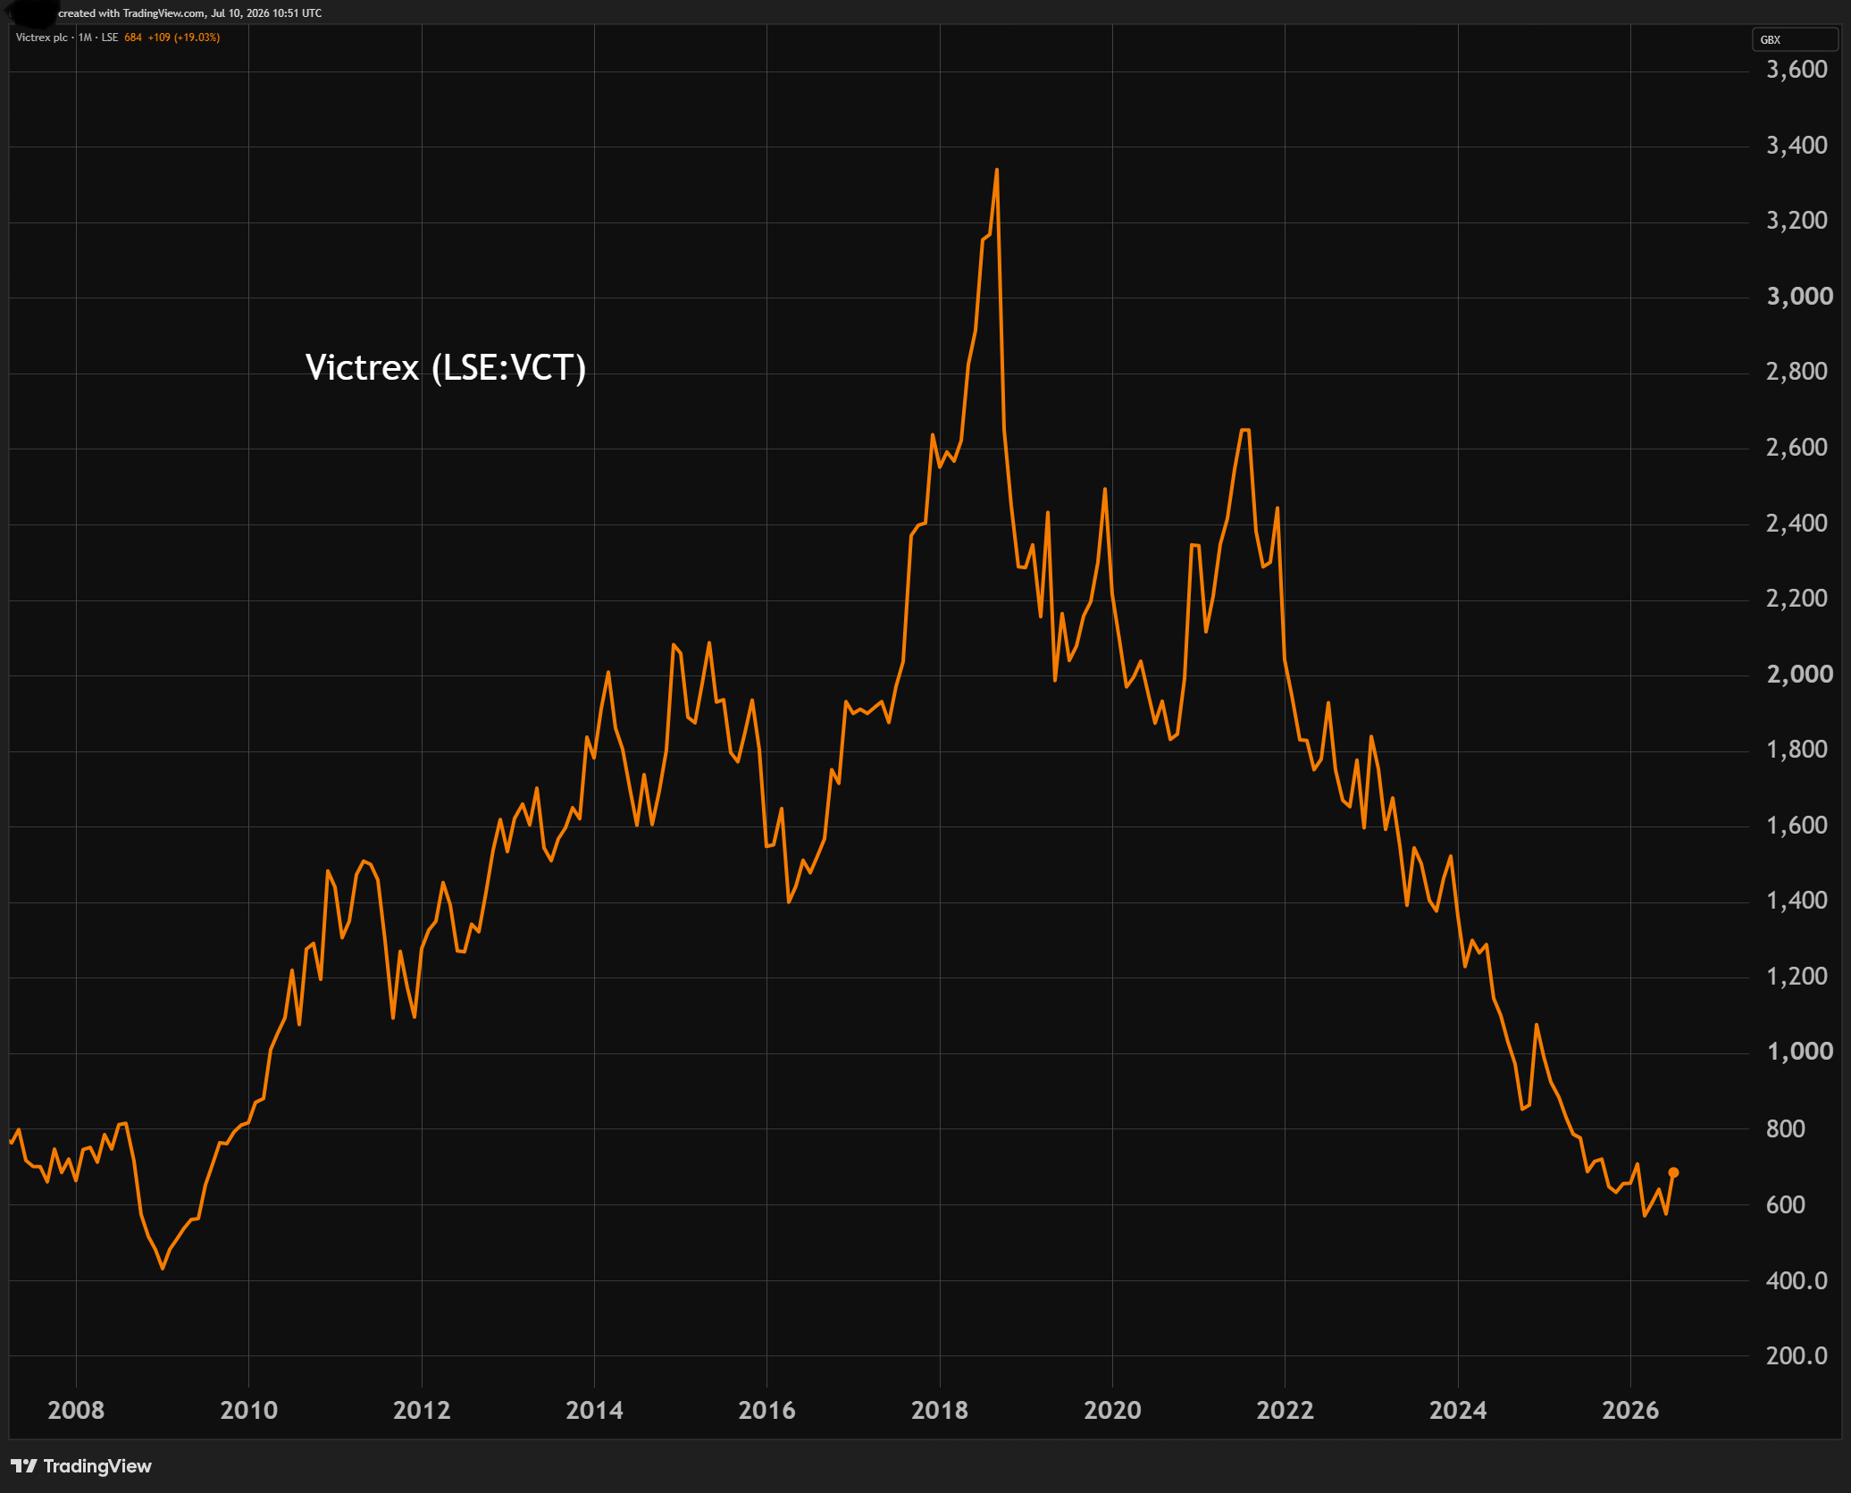Image resolution: width=1851 pixels, height=1493 pixels.
Task: Click the 2014 time axis label
Action: [594, 1410]
